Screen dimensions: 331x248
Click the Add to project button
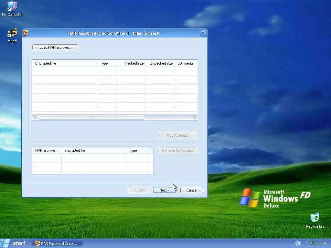coord(178,135)
